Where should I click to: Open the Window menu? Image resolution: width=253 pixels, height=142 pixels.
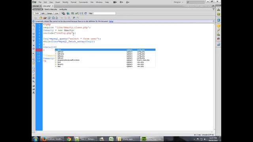pos(99,2)
